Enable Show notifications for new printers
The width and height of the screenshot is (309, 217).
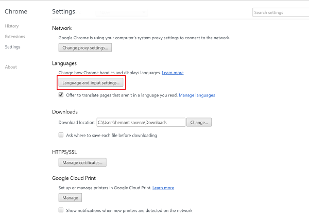[61, 210]
